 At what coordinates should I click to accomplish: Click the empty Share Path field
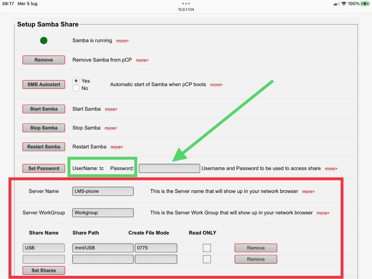coord(103,259)
